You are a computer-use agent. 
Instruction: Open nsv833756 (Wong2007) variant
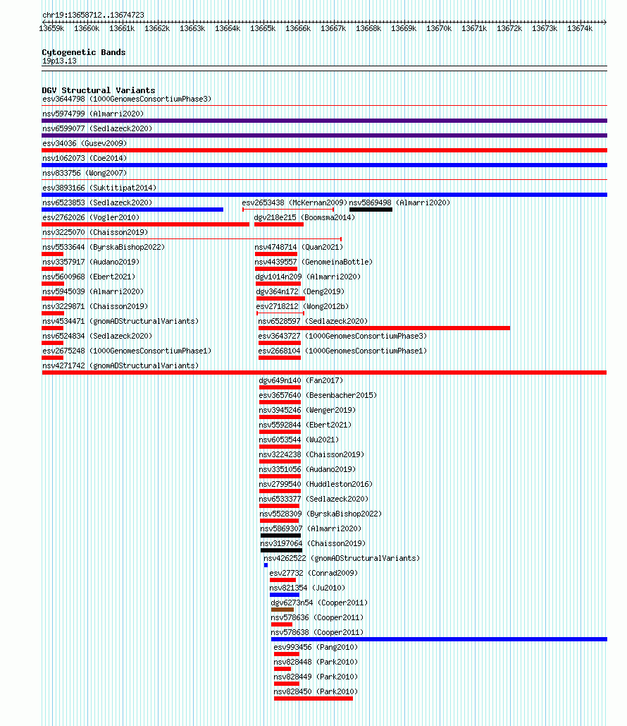coord(85,173)
